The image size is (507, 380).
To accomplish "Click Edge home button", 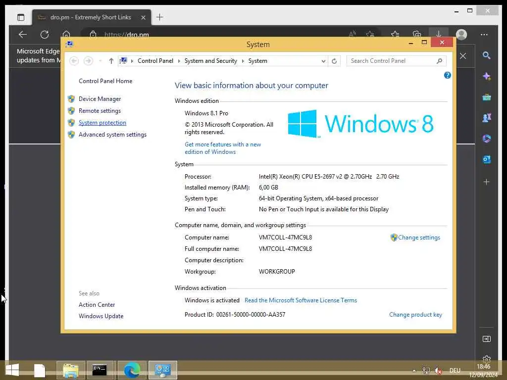I will (x=66, y=34).
